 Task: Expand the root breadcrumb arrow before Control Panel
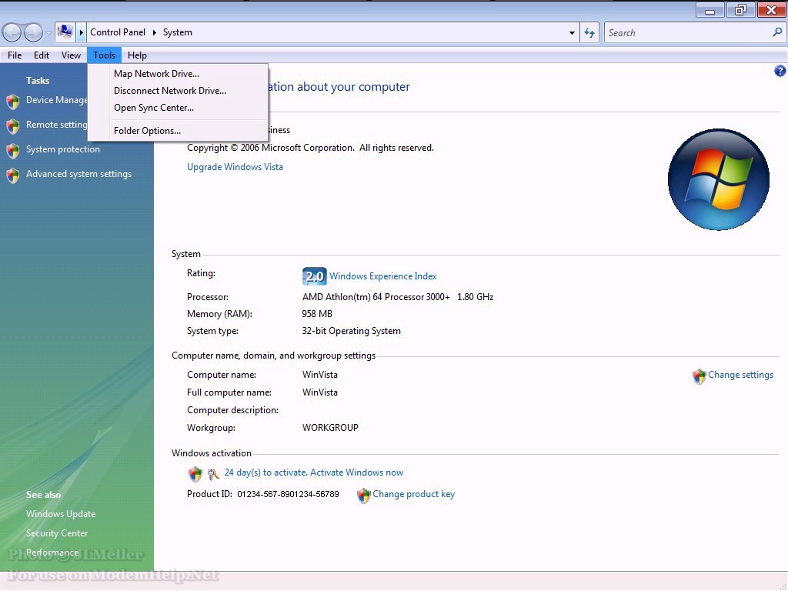81,32
